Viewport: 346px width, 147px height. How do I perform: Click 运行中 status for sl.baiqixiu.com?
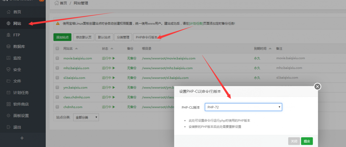click(108, 78)
